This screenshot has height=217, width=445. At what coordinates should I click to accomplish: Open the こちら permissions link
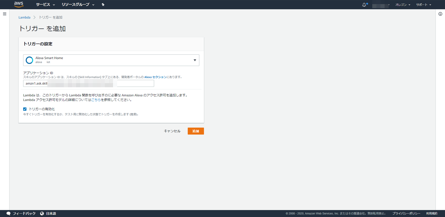96,100
